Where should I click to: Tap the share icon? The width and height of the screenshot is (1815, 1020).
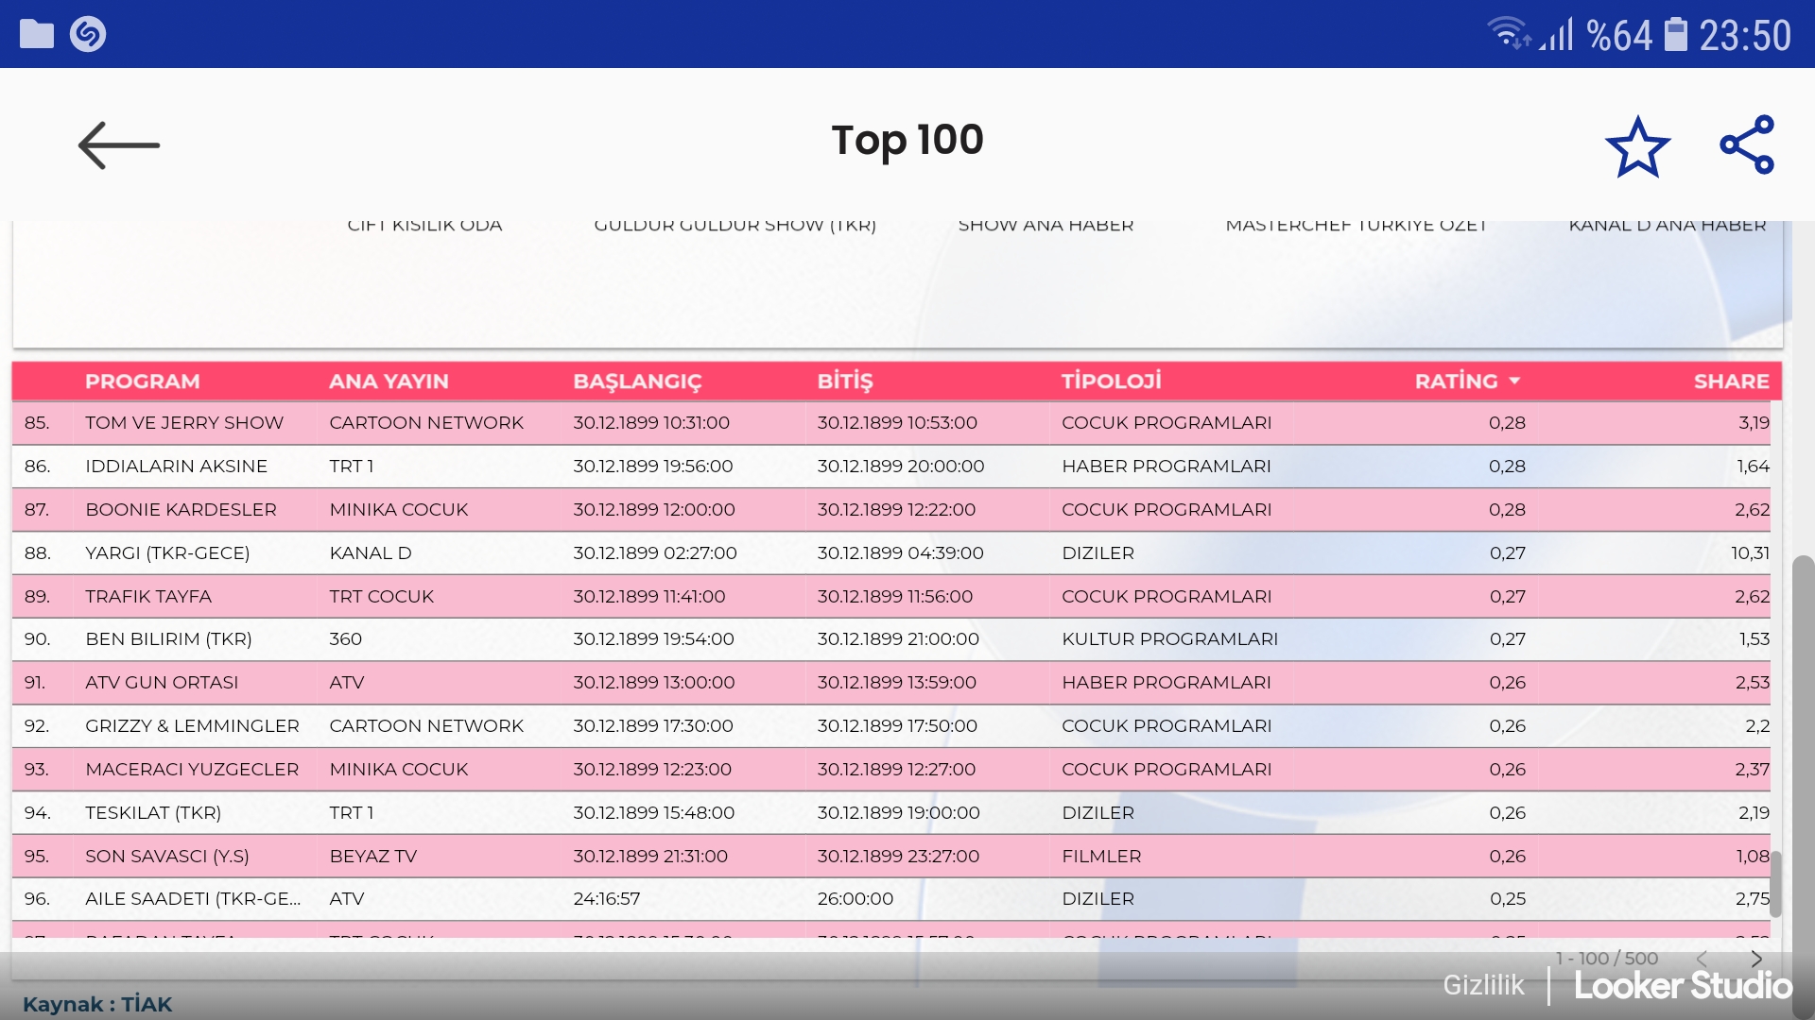[1747, 145]
